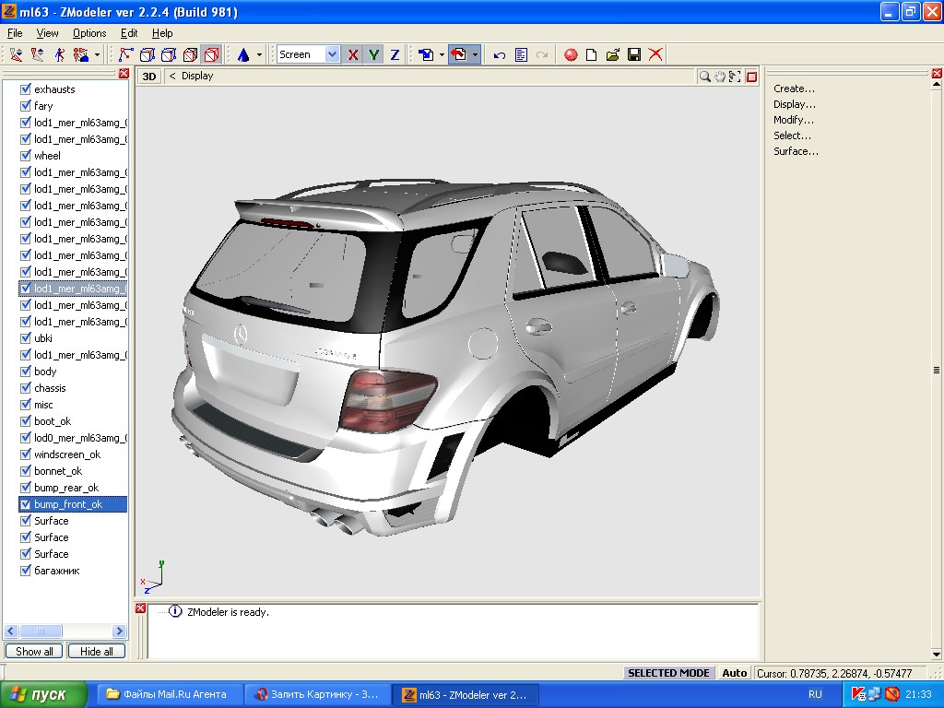944x708 pixels.
Task: Click the red square maximize viewport icon
Action: [751, 77]
